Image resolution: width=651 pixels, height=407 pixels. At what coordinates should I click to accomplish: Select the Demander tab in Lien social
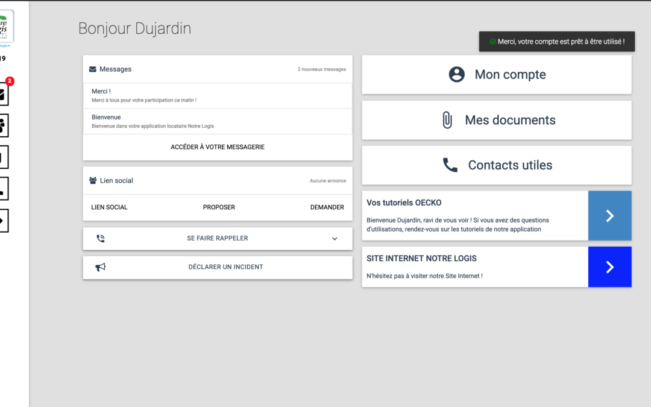click(x=327, y=207)
